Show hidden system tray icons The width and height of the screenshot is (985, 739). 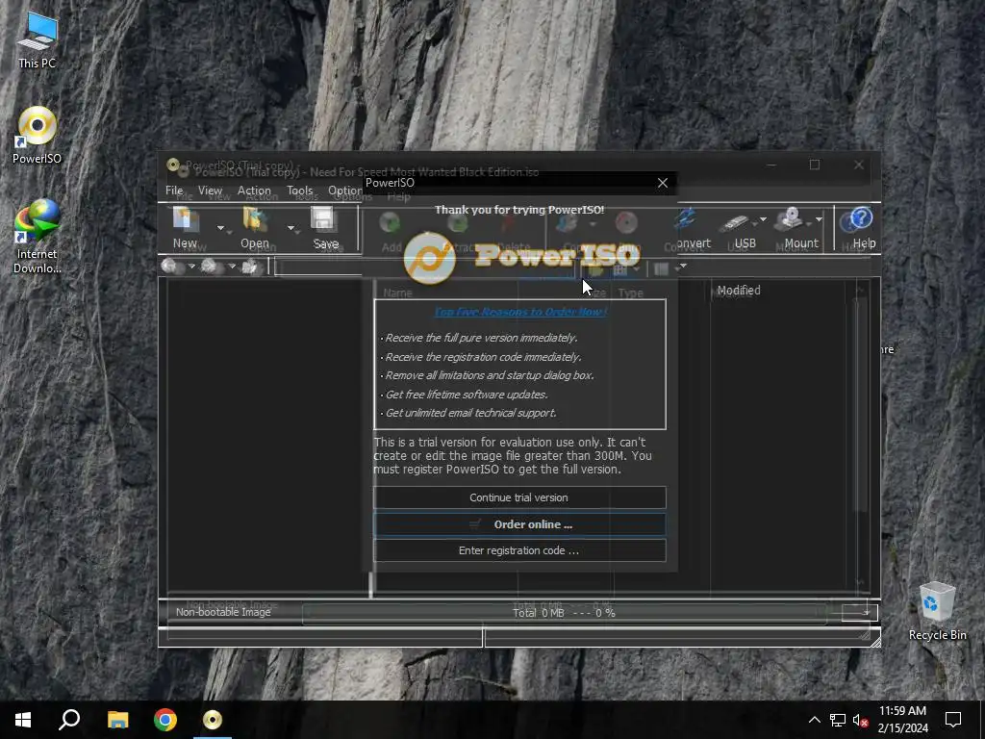[814, 720]
